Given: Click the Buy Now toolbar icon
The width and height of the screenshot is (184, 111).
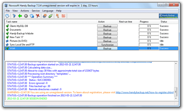Looking at the screenshot, I should click(x=63, y=16).
